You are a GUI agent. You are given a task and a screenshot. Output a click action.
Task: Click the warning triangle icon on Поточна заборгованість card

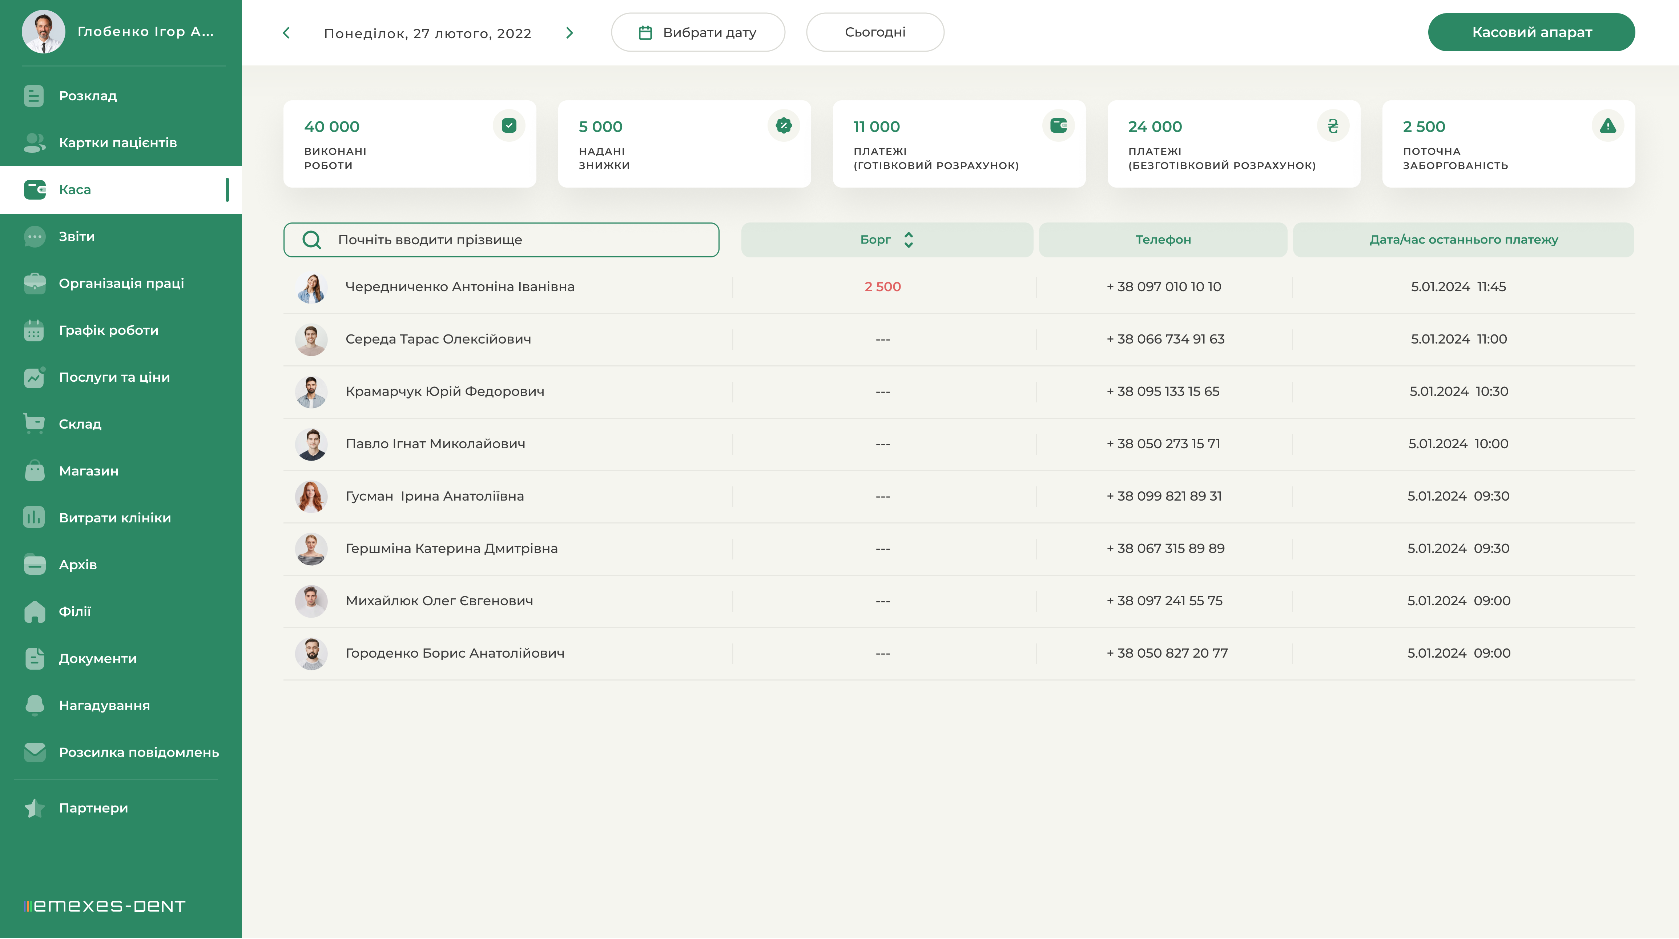click(x=1607, y=125)
